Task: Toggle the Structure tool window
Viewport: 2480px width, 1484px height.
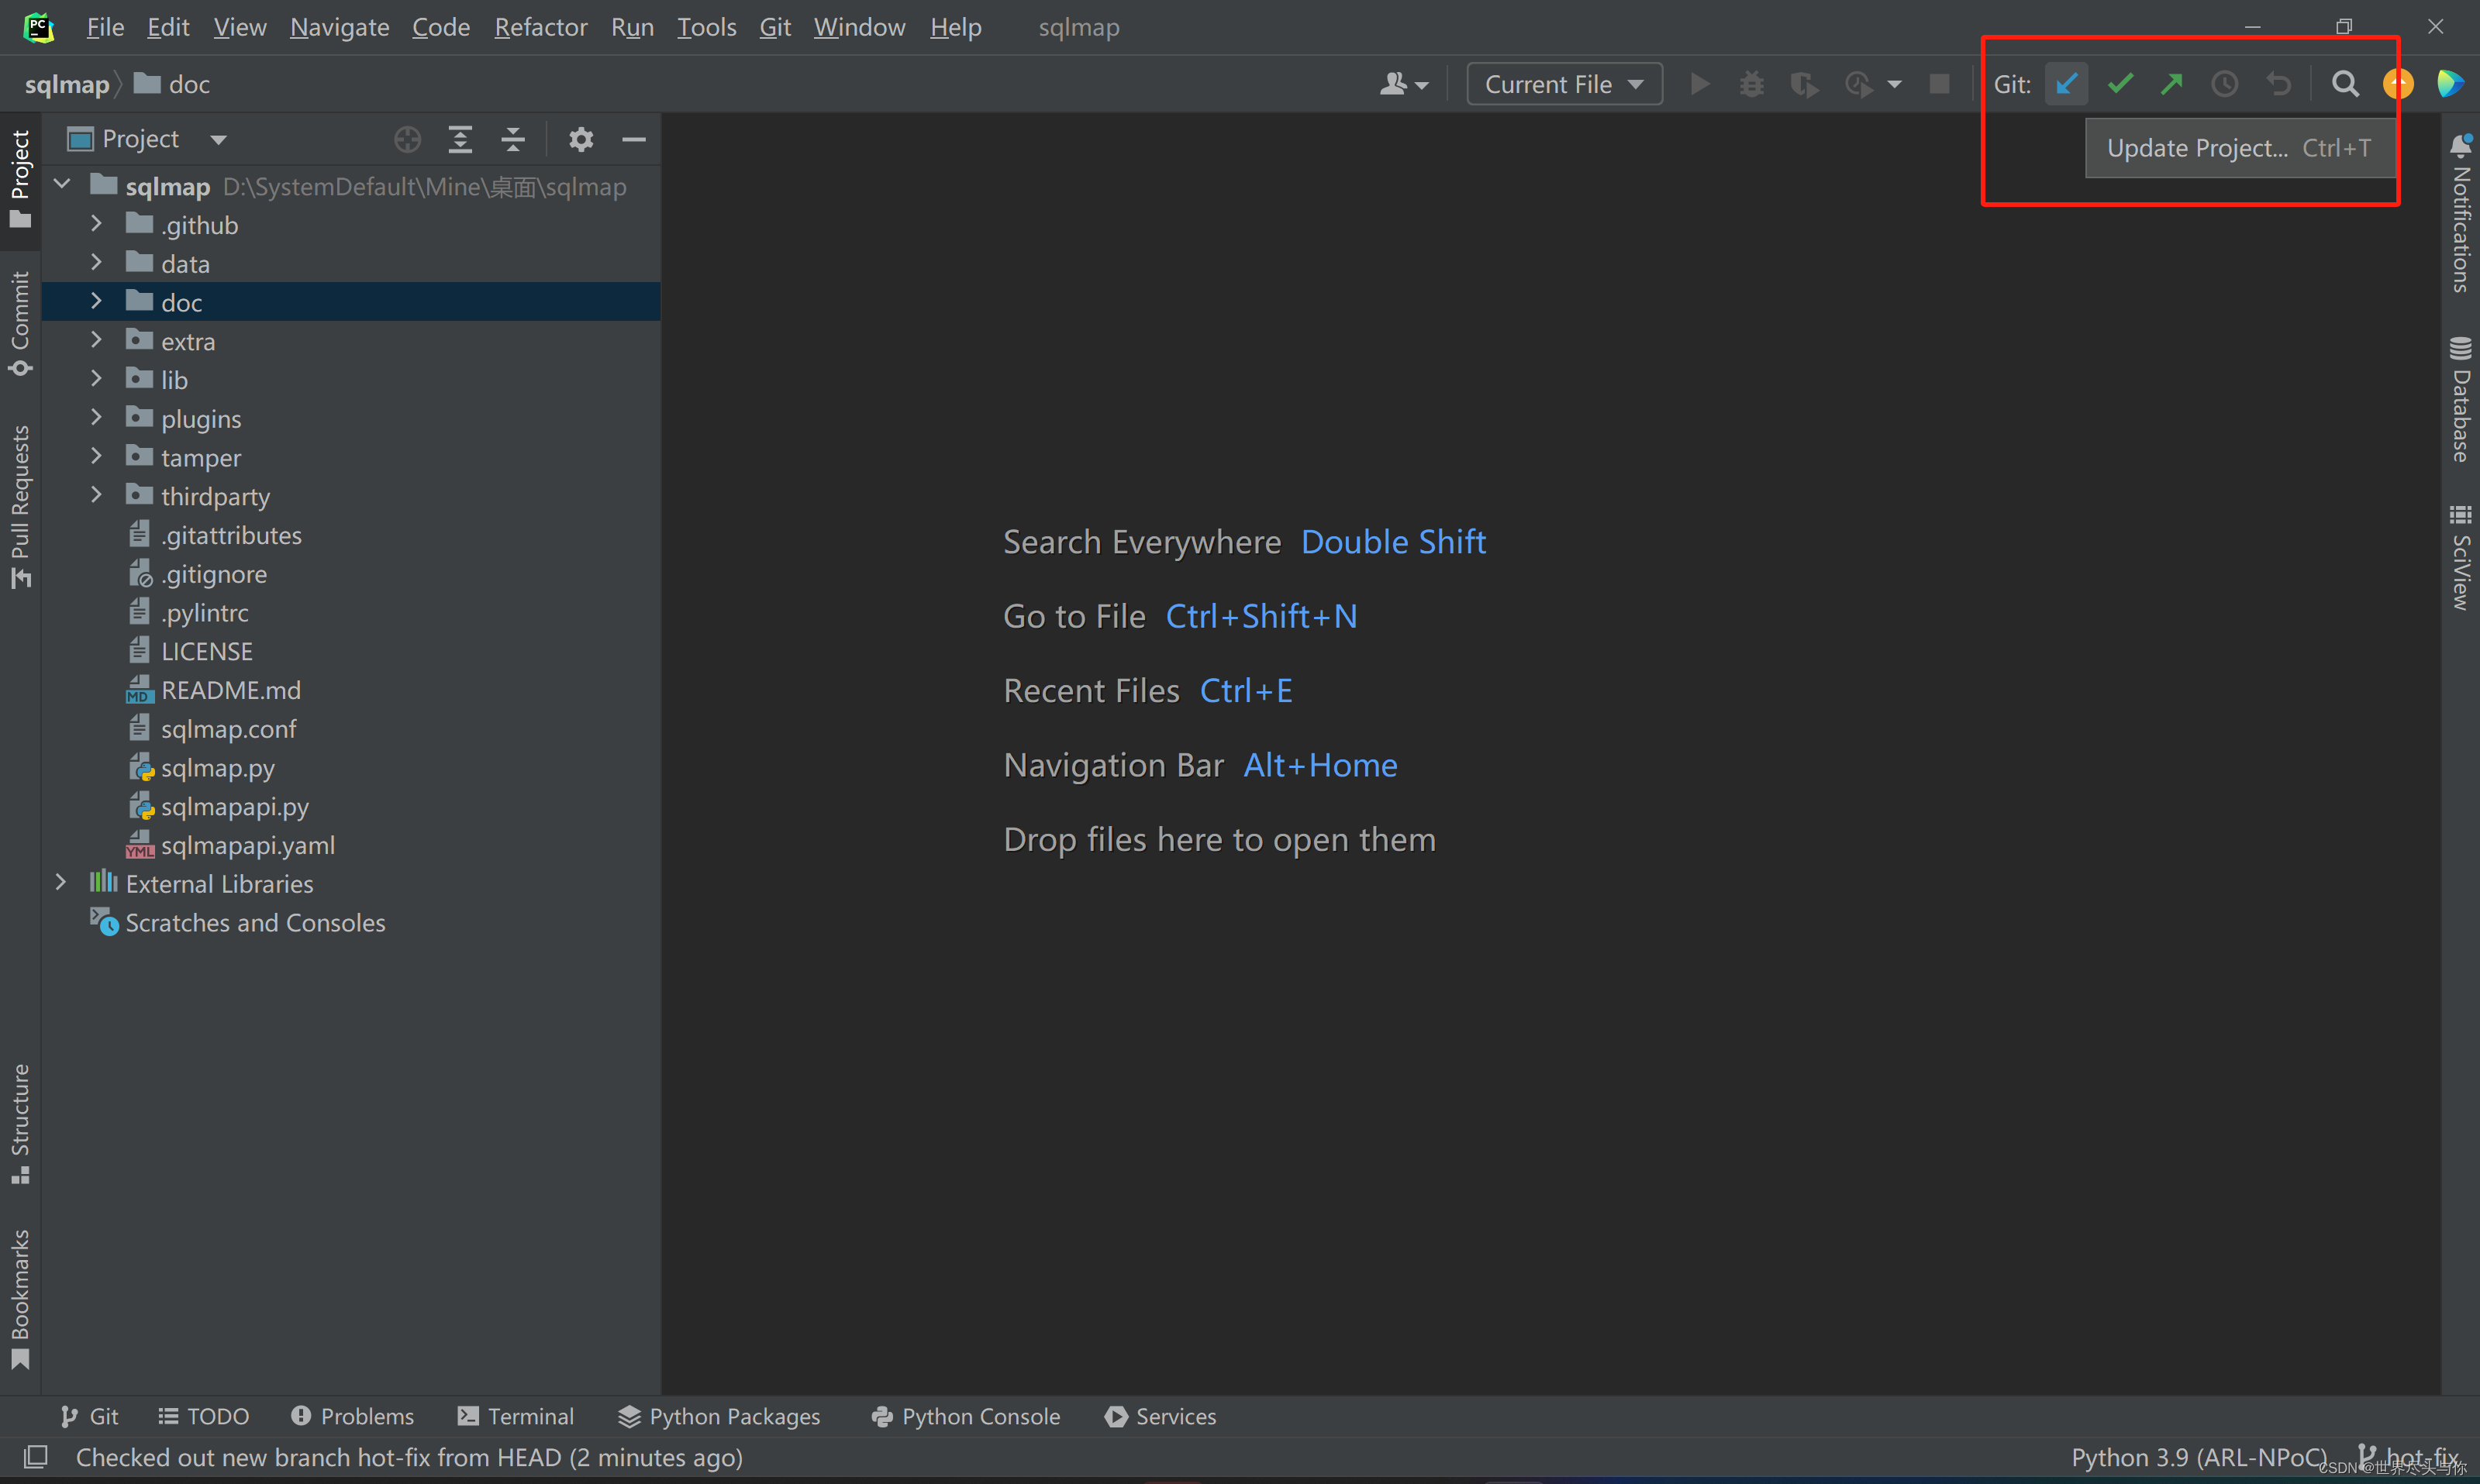Action: coord(20,1123)
